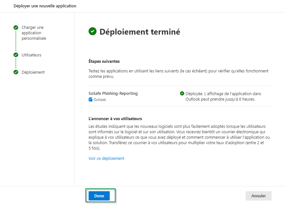
Task: Click the Déployer une nouvelle application title
Action: 45,6
